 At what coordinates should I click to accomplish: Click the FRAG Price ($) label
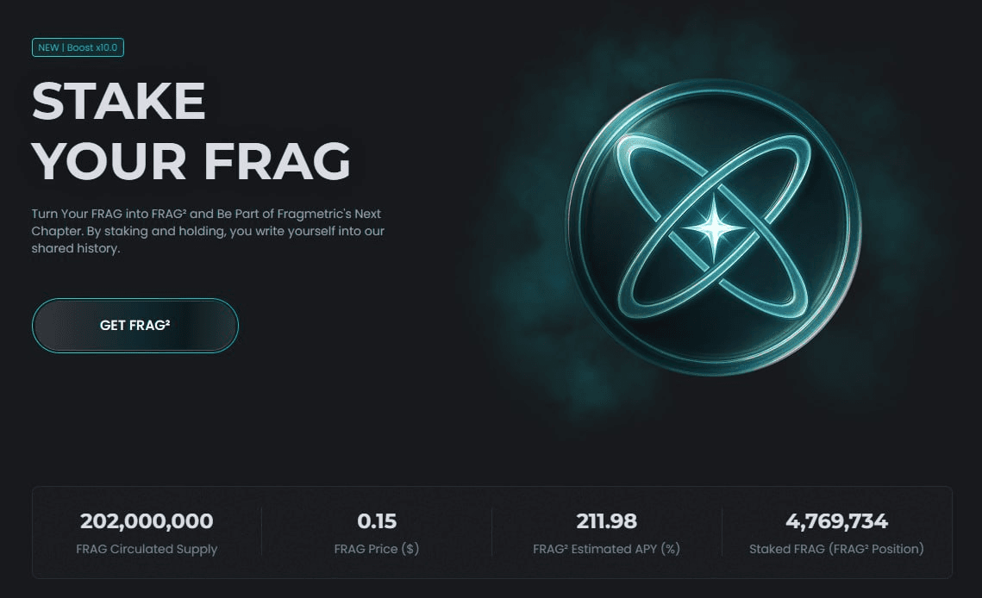377,549
